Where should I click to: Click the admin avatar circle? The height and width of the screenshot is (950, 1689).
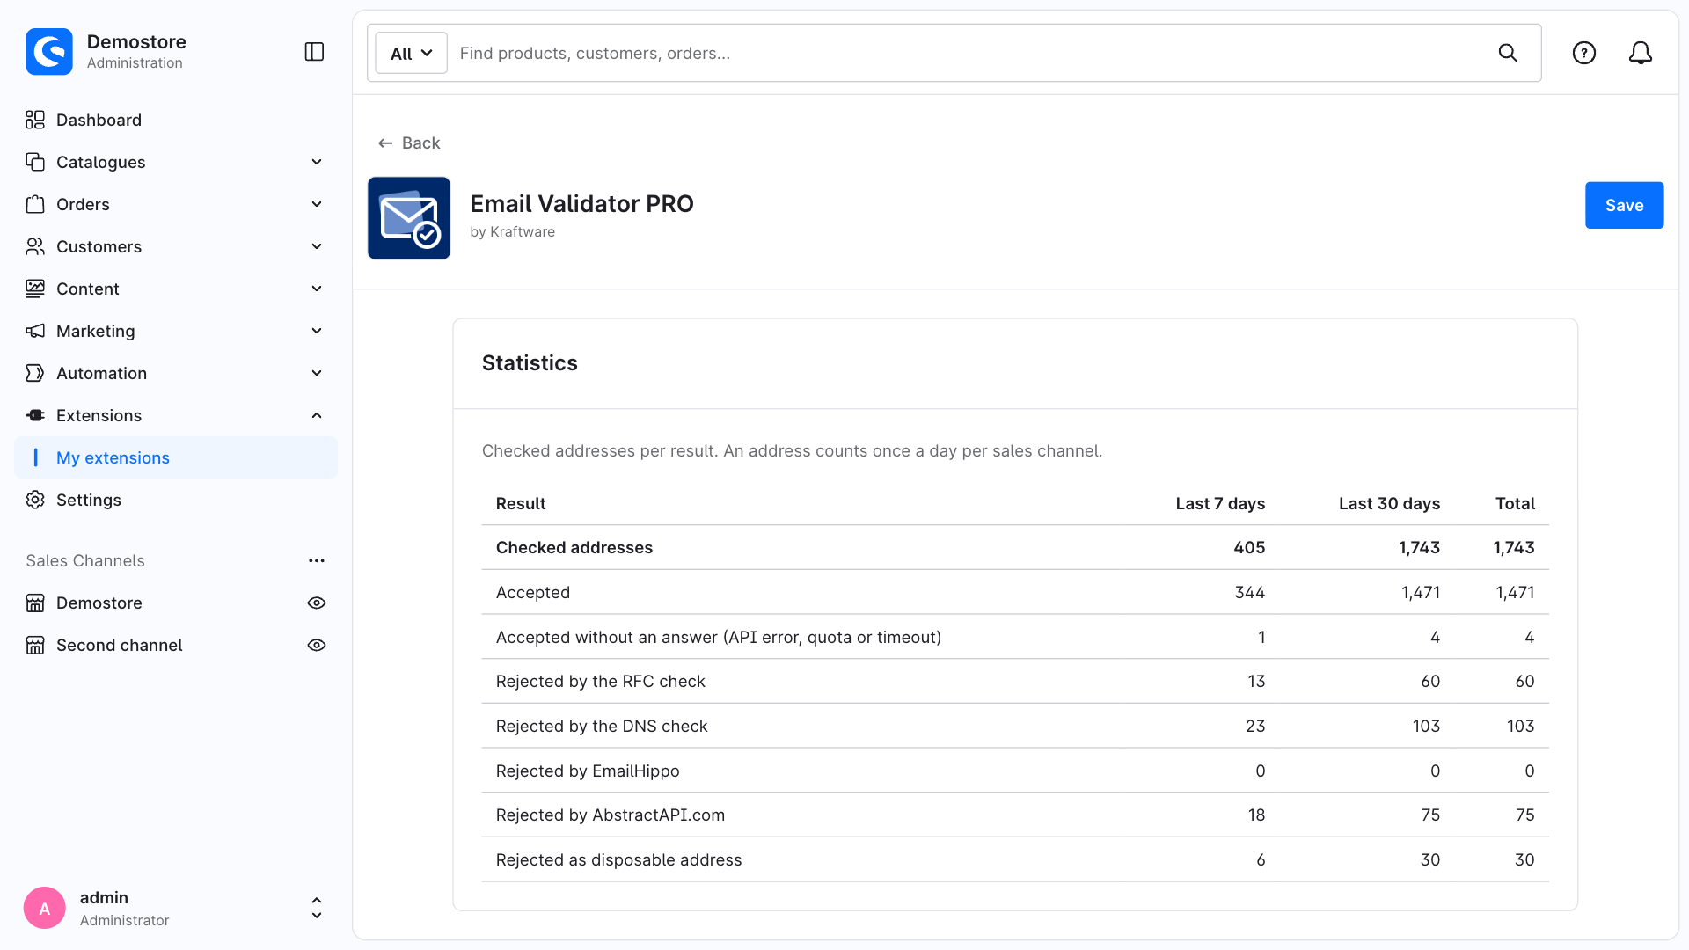point(45,908)
